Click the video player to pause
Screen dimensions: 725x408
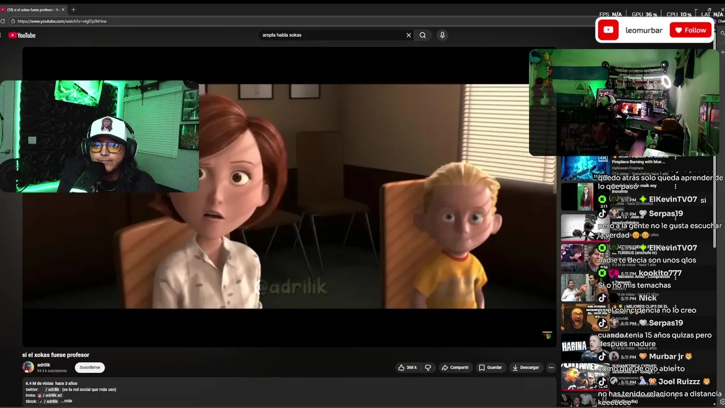289,196
